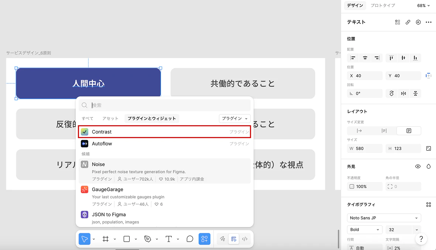
Task: Click the Autoflow plugin icon
Action: pyautogui.click(x=85, y=144)
